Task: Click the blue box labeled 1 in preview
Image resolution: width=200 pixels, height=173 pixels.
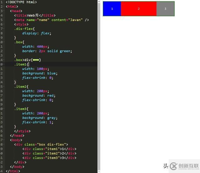Action: point(112,9)
